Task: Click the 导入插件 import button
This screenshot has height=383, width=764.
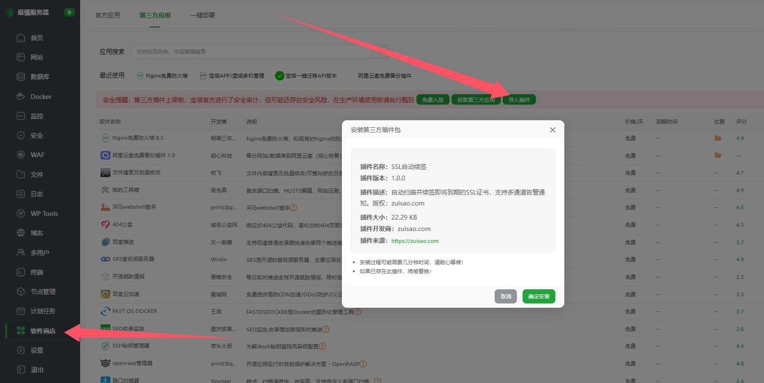Action: tap(519, 100)
